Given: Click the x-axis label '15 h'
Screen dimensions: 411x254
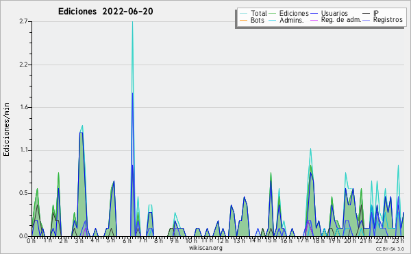Looking at the screenshot, I should coord(271,240).
